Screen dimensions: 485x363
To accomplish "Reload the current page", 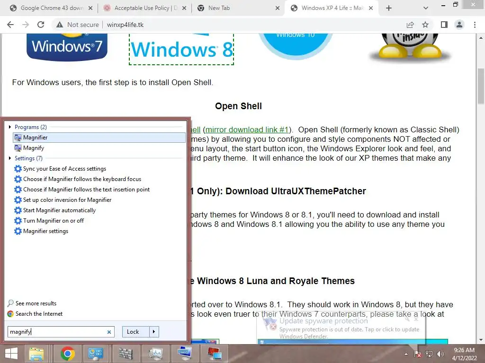I will pyautogui.click(x=41, y=25).
